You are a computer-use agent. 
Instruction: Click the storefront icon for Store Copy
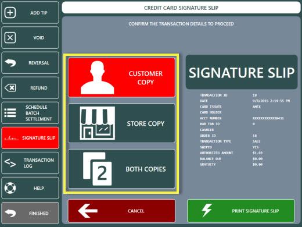point(98,123)
